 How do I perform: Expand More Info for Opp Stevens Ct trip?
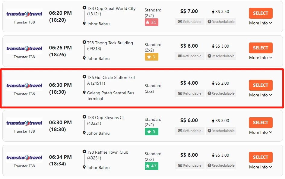(x=261, y=132)
